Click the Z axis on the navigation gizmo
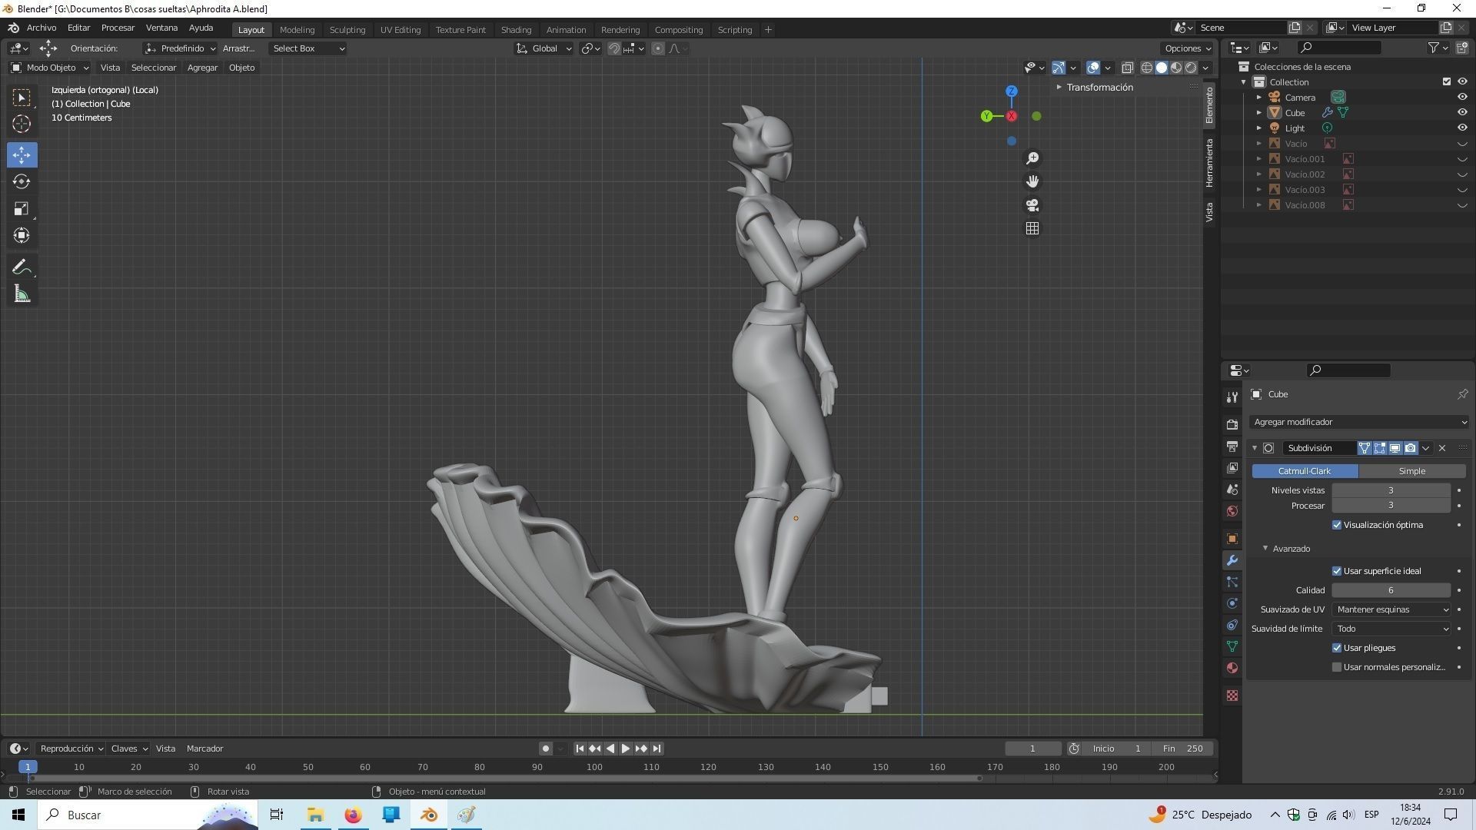The image size is (1476, 830). point(1012,91)
